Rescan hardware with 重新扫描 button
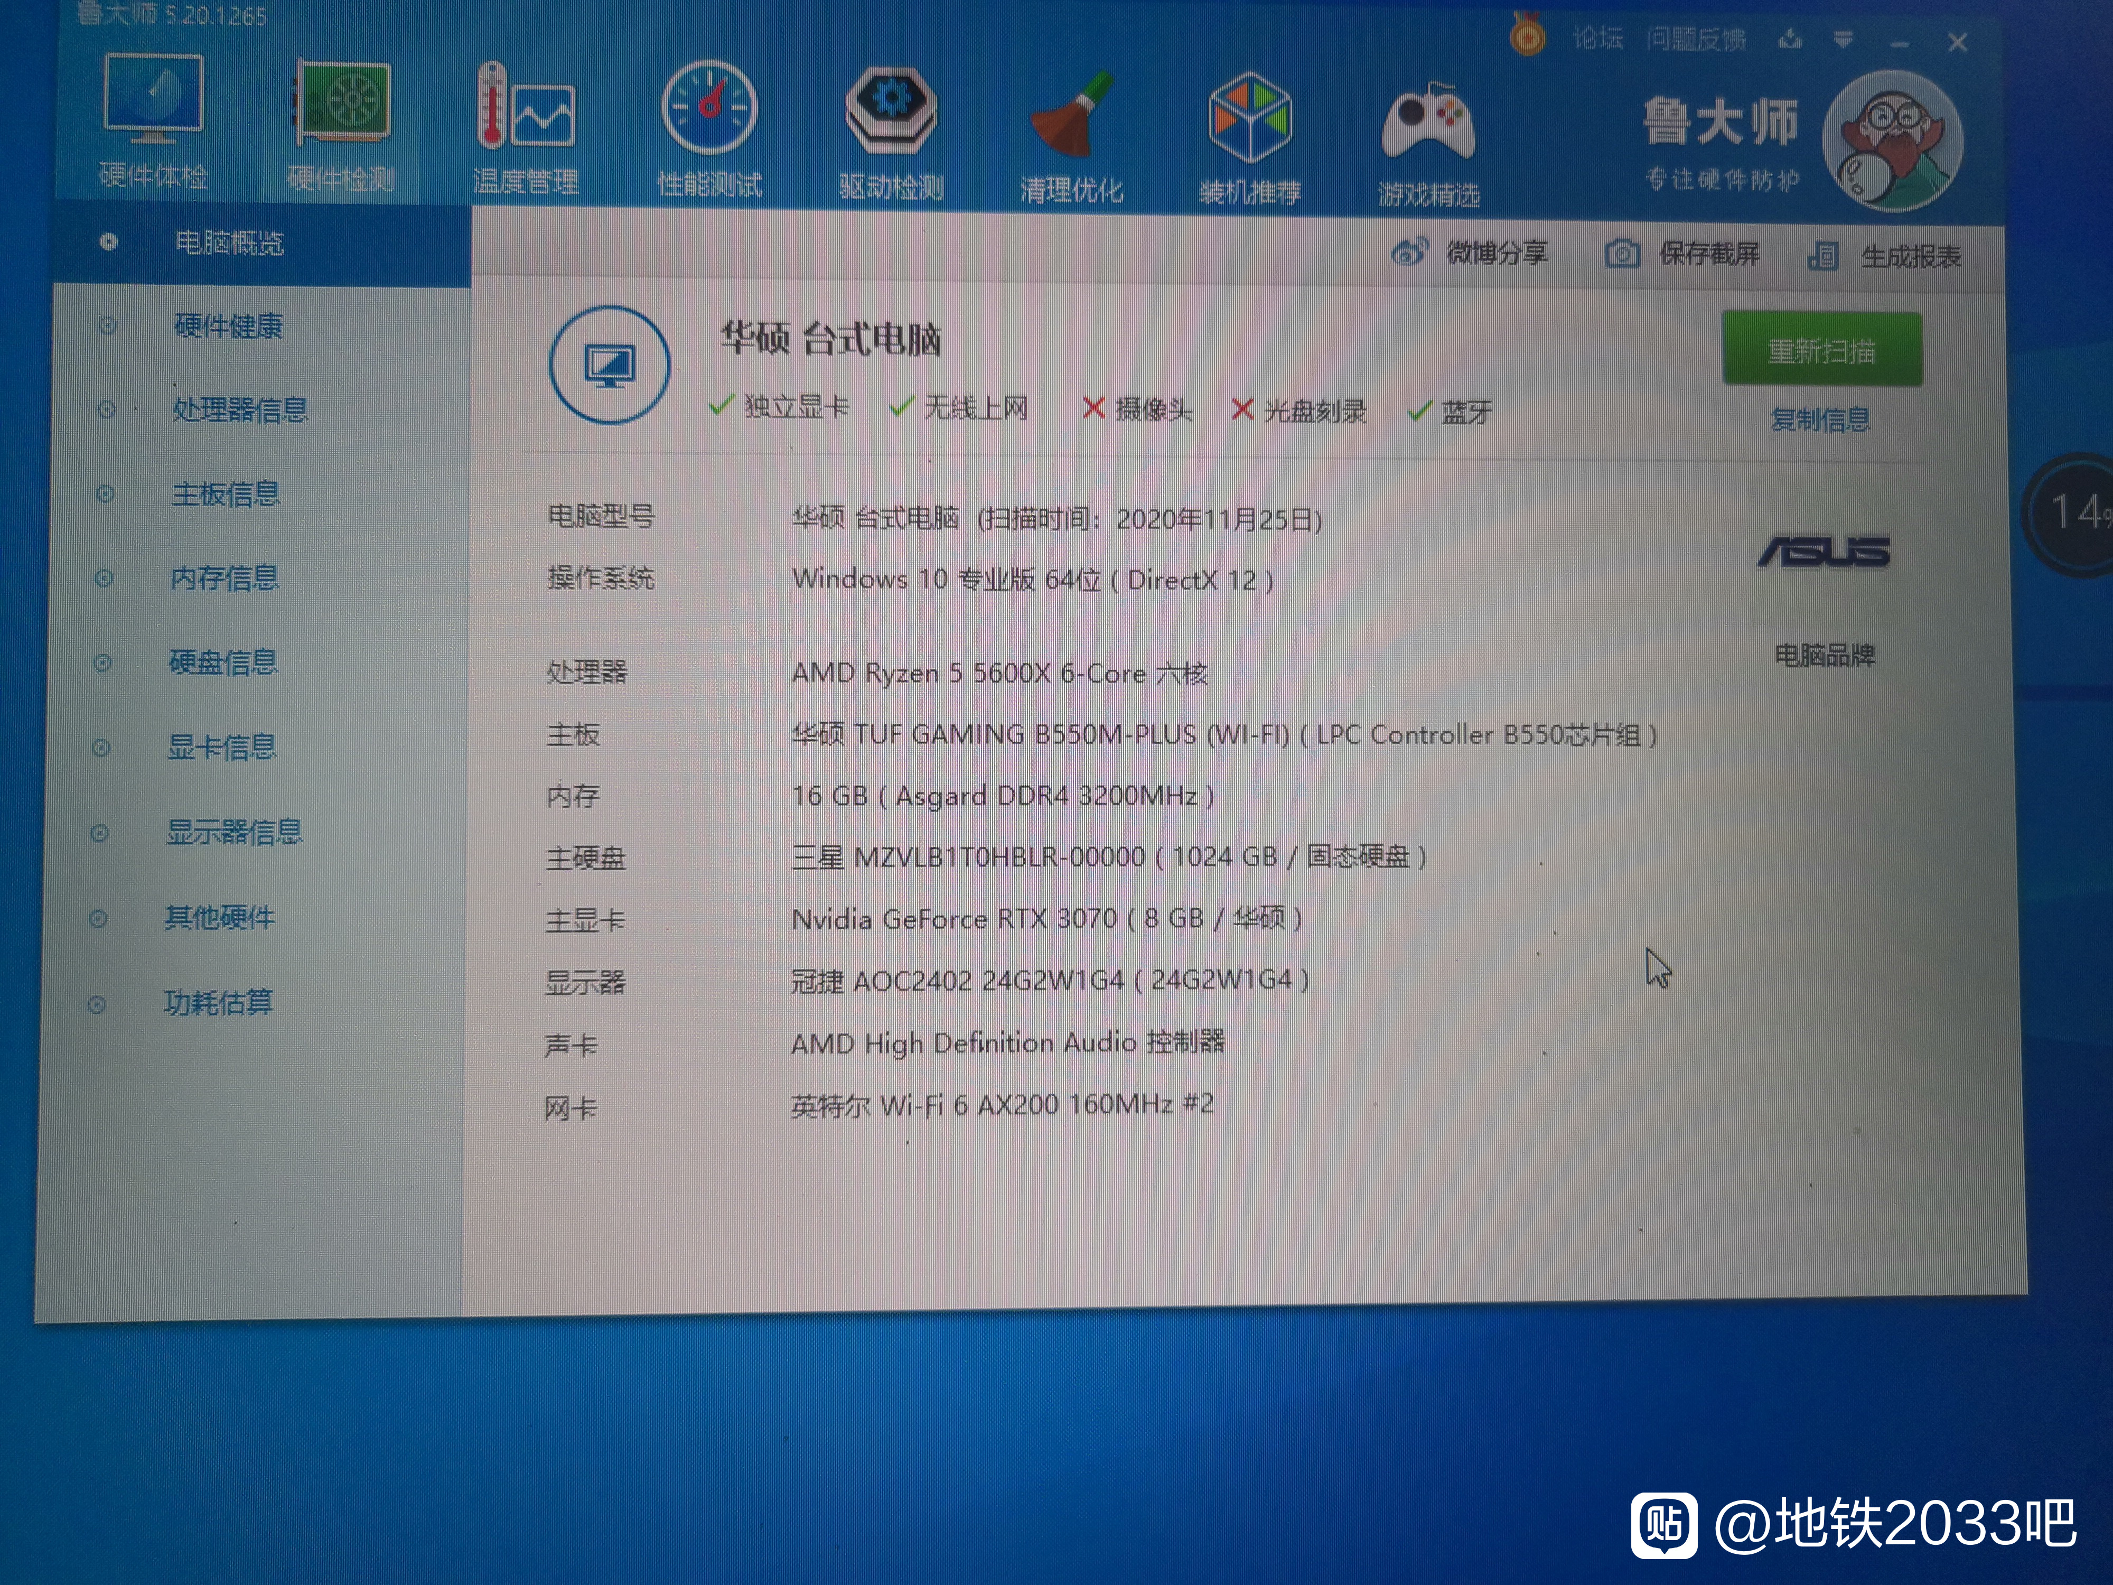The image size is (2113, 1585). (1821, 350)
